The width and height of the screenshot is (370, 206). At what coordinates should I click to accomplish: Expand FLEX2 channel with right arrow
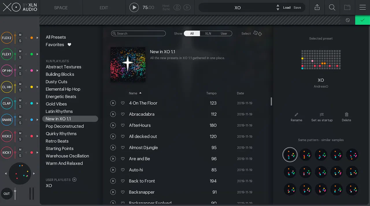coord(37,38)
